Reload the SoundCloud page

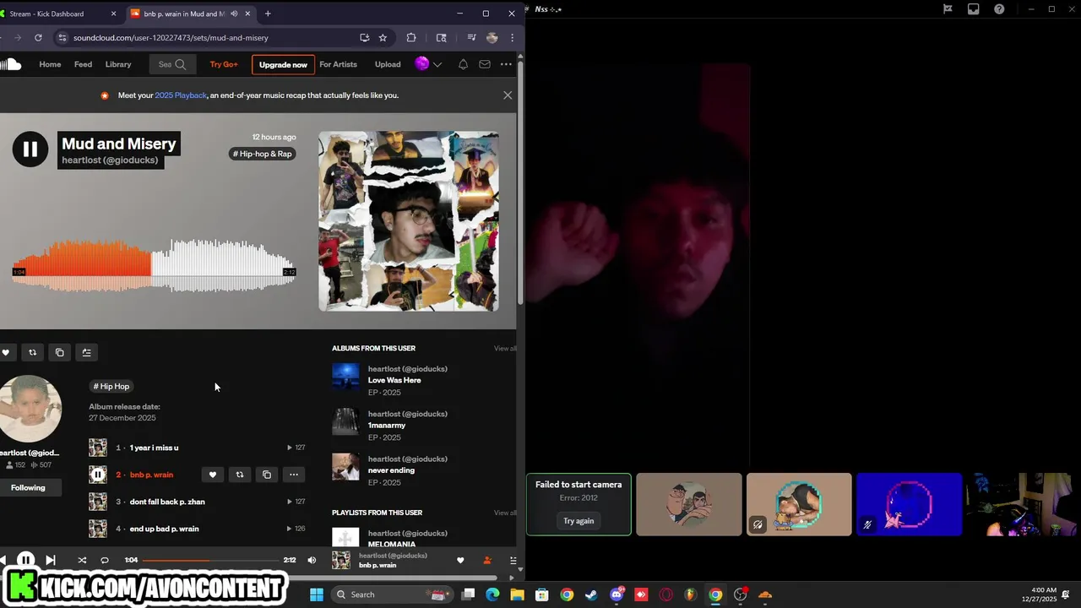(x=38, y=37)
